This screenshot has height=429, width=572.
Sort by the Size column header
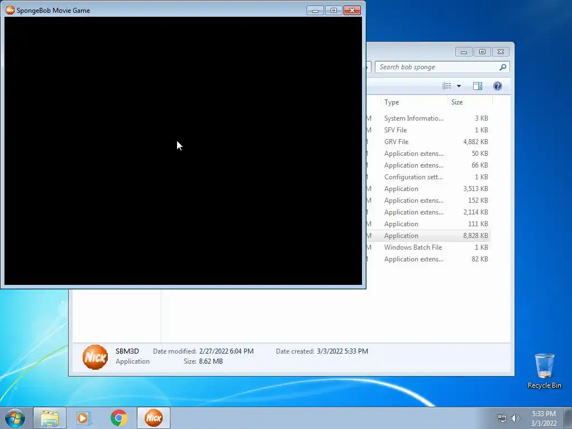point(470,102)
